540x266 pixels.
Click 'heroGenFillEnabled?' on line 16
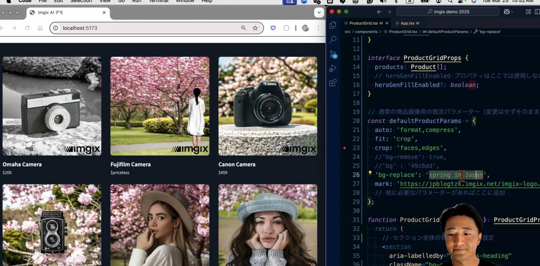[409, 85]
